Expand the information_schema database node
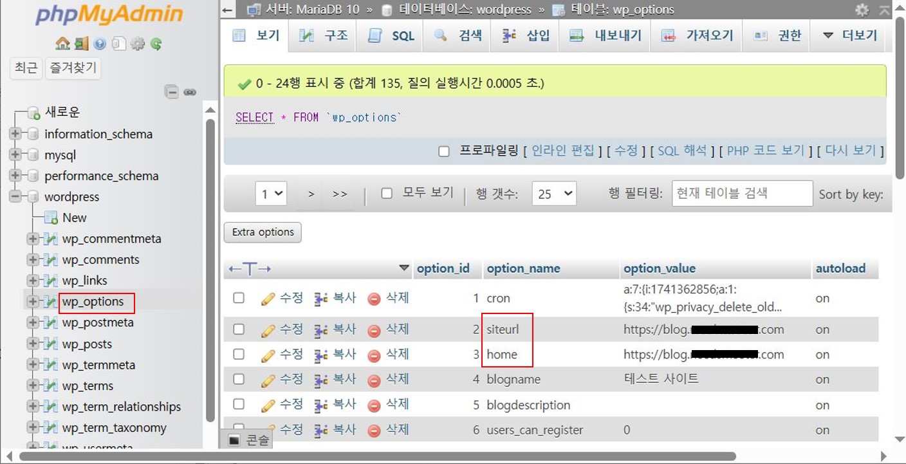This screenshot has height=464, width=906. 15,134
